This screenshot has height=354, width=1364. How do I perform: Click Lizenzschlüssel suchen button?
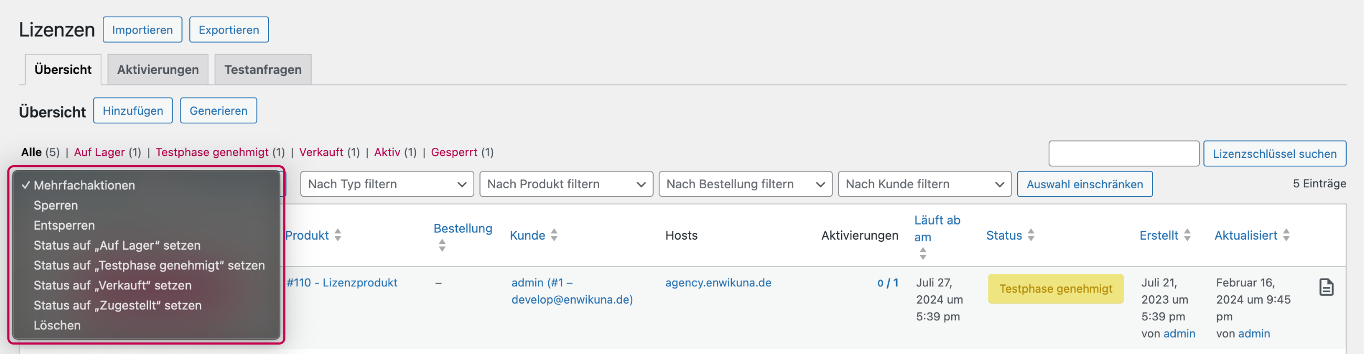tap(1274, 154)
